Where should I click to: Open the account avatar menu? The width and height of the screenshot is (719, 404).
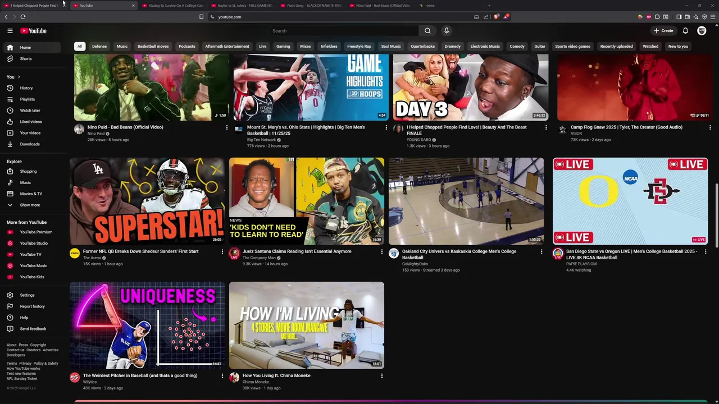pyautogui.click(x=702, y=31)
